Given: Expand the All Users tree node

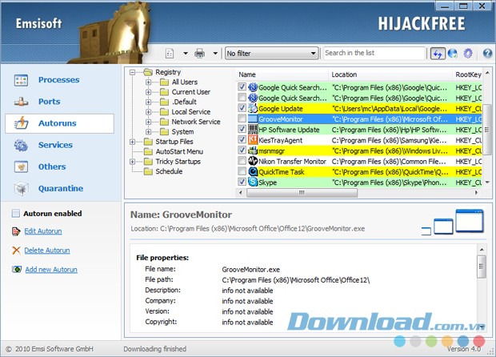Looking at the screenshot, I should click(148, 82).
